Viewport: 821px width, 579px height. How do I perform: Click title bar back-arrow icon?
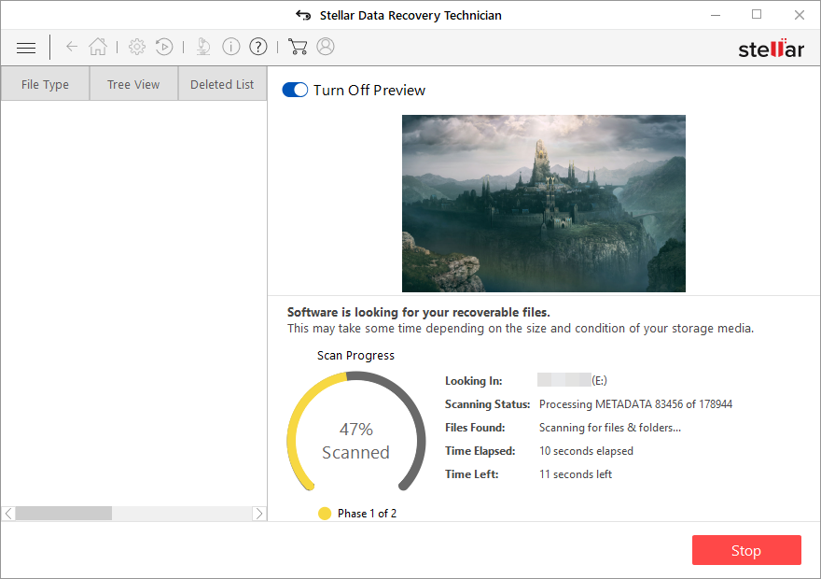click(x=303, y=15)
